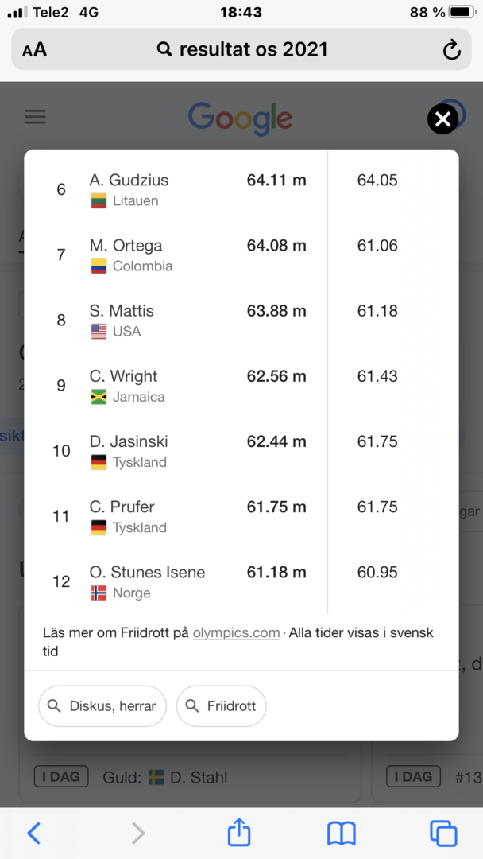The image size is (483, 859).
Task: Close the results popup with X
Action: click(x=442, y=119)
